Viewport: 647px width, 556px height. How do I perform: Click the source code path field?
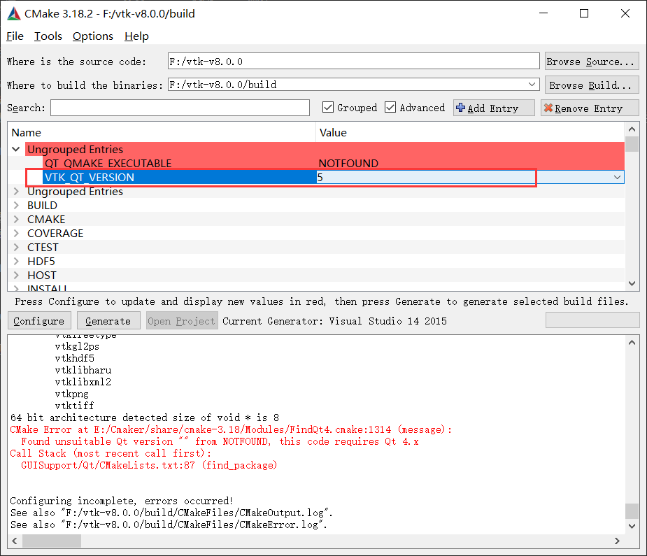coord(354,61)
